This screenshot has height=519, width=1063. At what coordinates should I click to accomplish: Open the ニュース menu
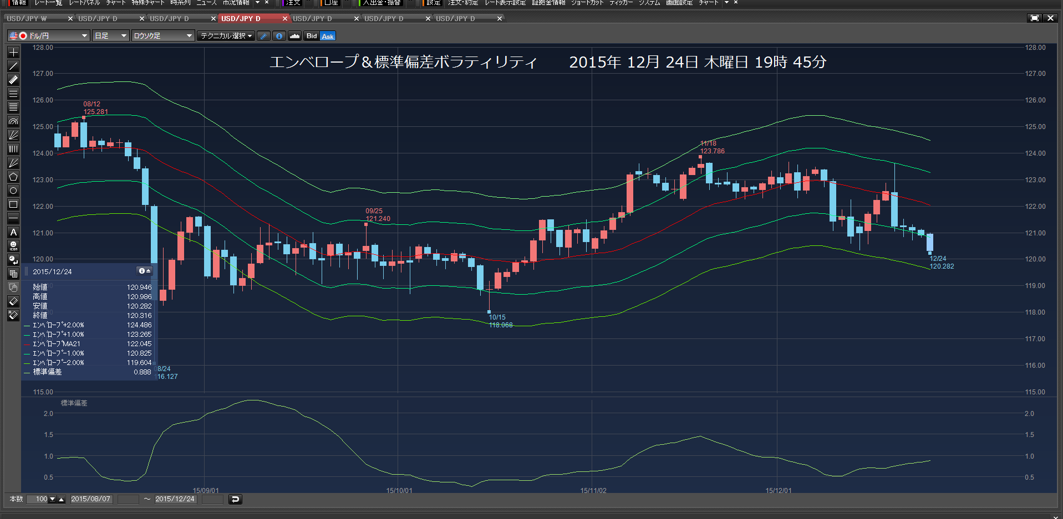[x=206, y=3]
